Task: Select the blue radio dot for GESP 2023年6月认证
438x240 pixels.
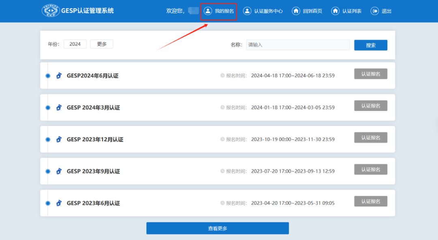Action: pyautogui.click(x=47, y=203)
